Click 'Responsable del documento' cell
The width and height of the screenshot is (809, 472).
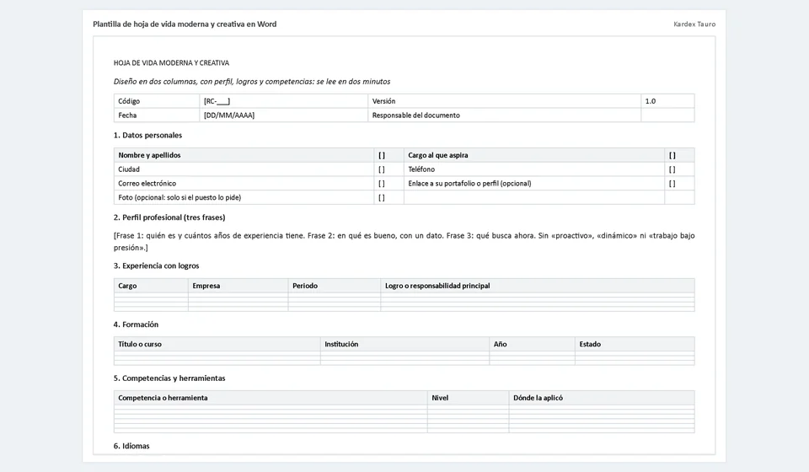point(504,115)
